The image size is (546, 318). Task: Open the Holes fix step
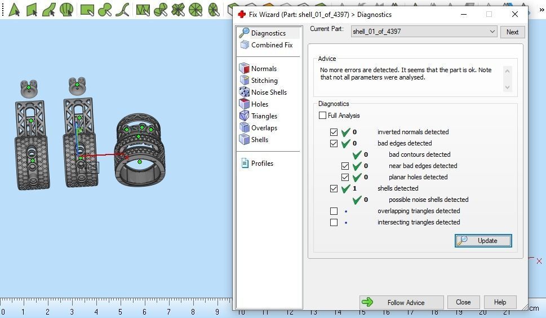pyautogui.click(x=254, y=104)
